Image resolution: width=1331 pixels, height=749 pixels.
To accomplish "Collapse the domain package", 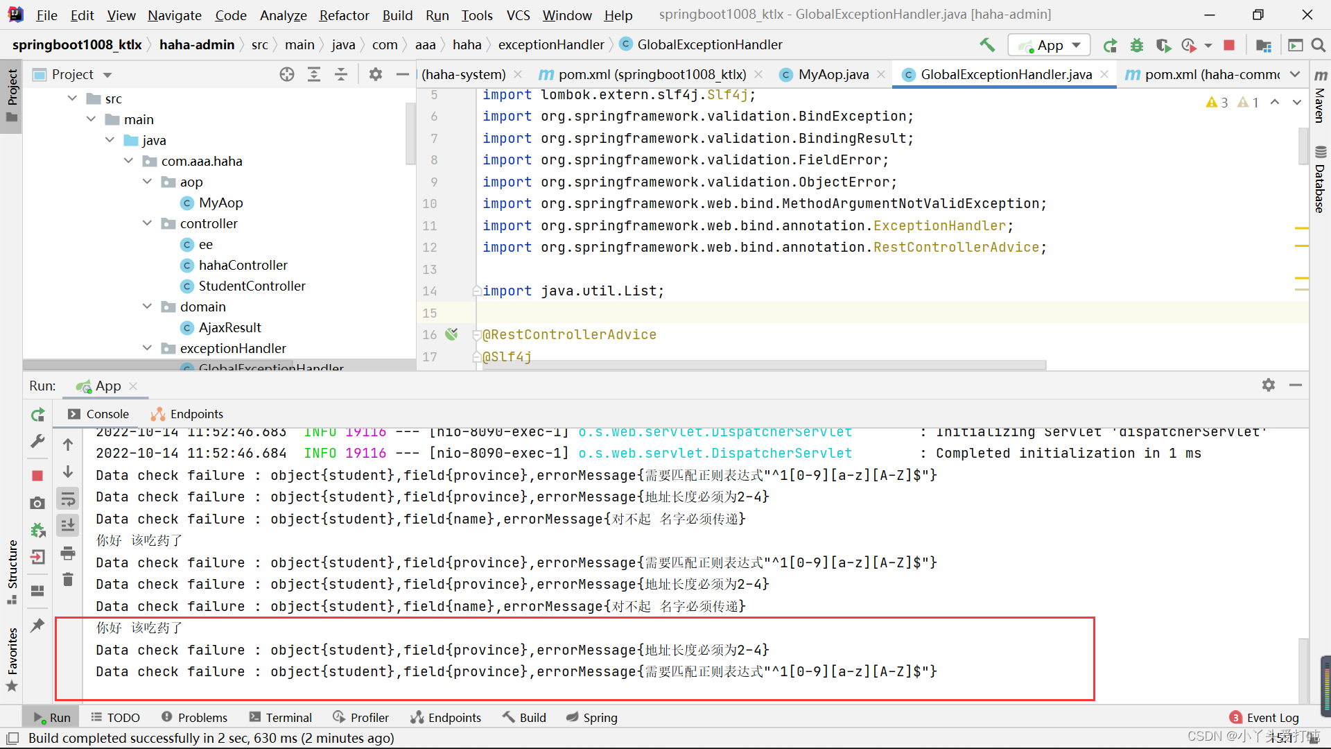I will coord(147,307).
